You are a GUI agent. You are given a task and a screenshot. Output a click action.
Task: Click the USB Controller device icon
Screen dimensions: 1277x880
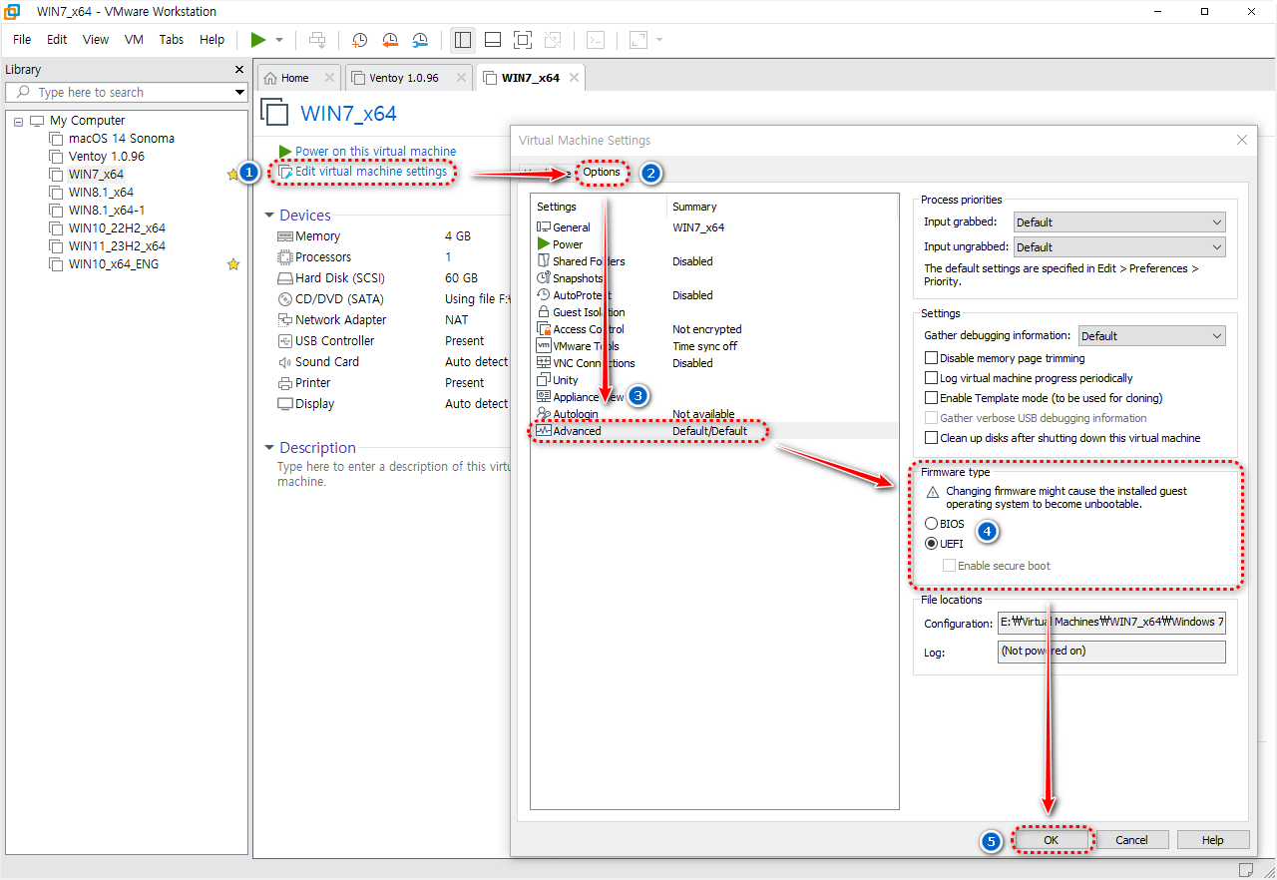click(x=285, y=341)
